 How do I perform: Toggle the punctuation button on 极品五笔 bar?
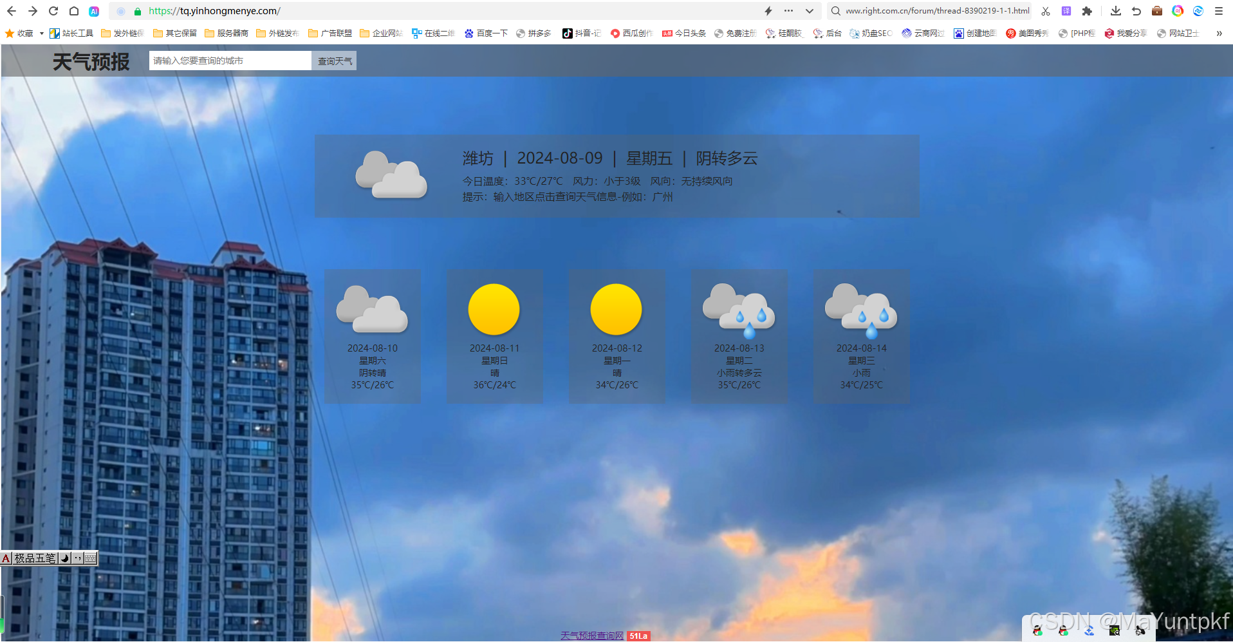pyautogui.click(x=78, y=558)
